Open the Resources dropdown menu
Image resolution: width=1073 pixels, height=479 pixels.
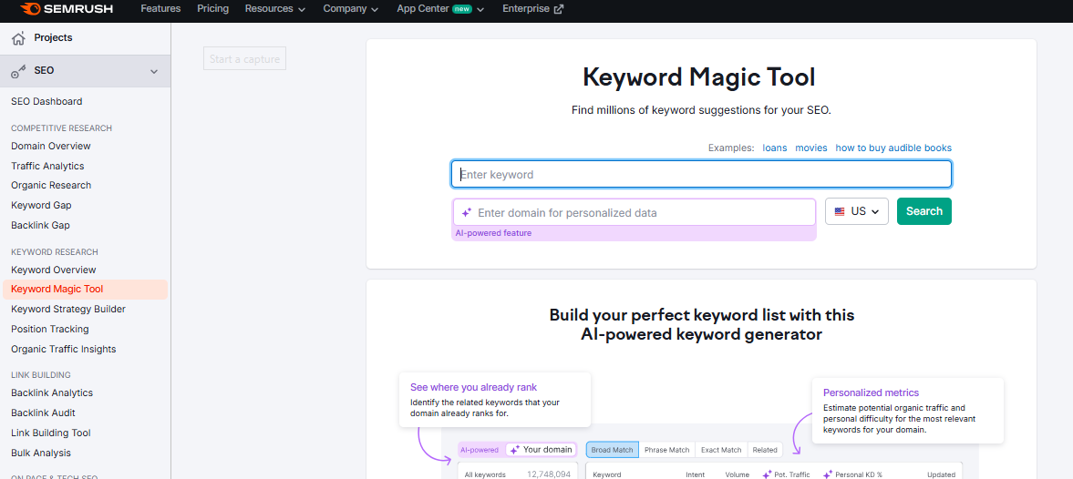(275, 9)
